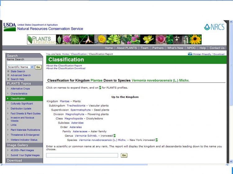This screenshot has width=233, height=174.
Task: Open PLANTS profile icon for New York ironweed
Action: coord(157,140)
